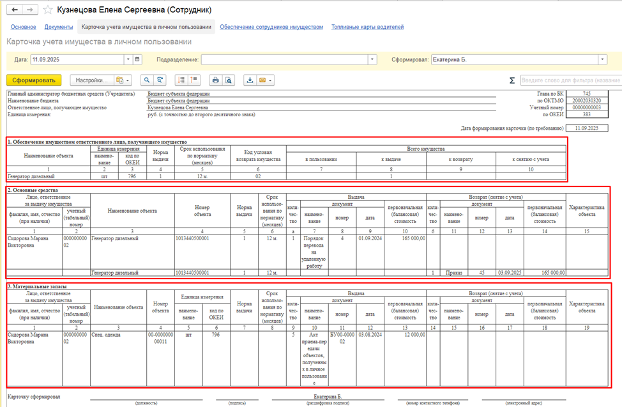Print the report with printer icon
The height and width of the screenshot is (407, 622).
[x=215, y=81]
